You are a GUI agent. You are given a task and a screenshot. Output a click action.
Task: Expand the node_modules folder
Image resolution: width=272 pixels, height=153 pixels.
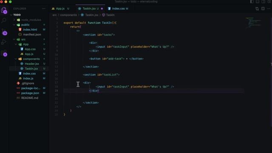pyautogui.click(x=14, y=20)
